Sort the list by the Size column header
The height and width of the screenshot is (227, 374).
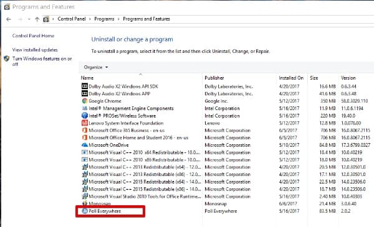(x=314, y=78)
